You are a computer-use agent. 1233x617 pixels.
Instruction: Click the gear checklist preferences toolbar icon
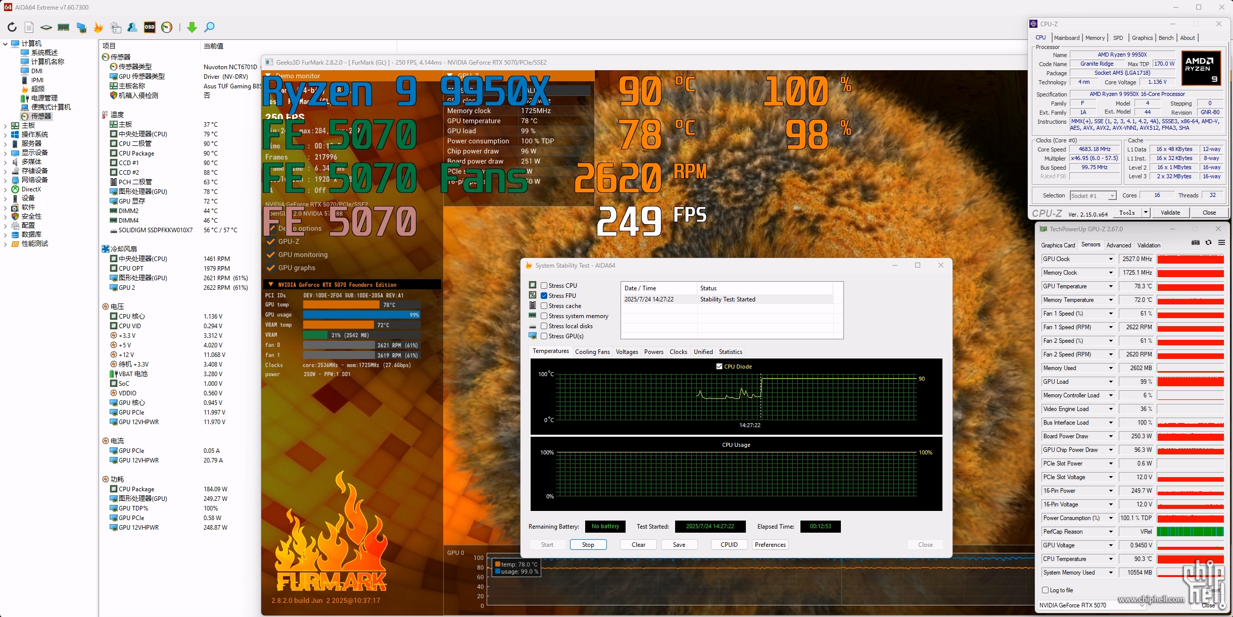pyautogui.click(x=116, y=27)
